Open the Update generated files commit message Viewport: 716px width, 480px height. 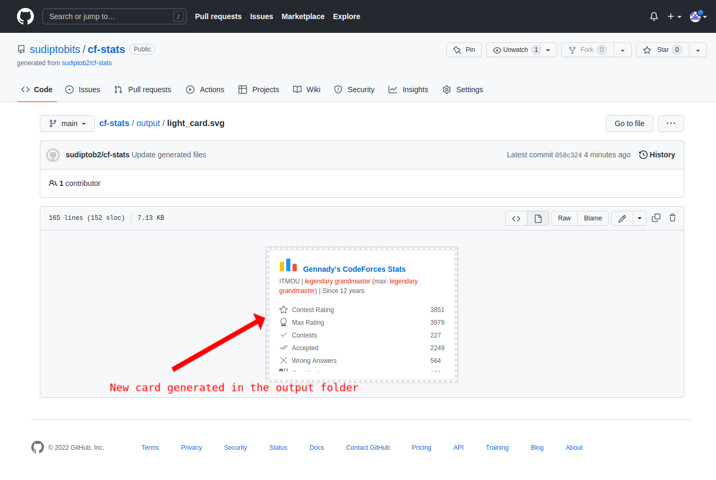(169, 155)
